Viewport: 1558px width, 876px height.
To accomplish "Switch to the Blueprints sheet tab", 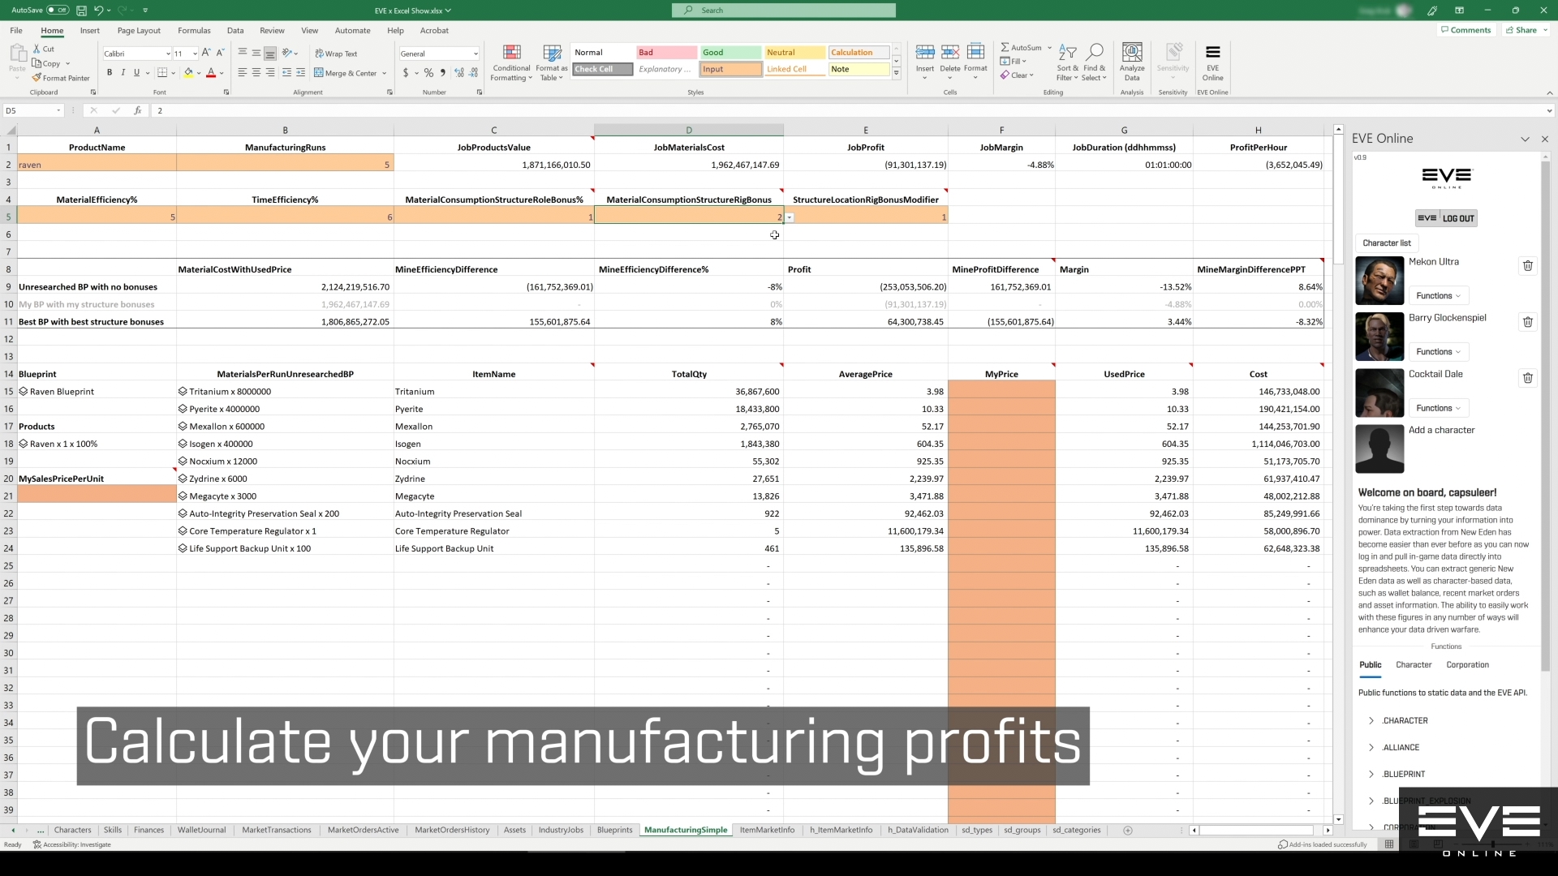I will click(x=614, y=830).
